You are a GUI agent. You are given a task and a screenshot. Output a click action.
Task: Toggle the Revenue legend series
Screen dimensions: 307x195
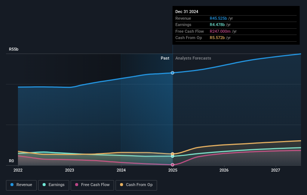pyautogui.click(x=21, y=185)
